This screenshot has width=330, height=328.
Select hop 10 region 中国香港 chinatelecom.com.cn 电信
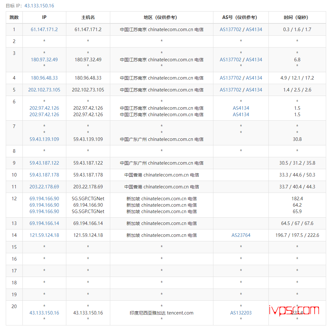point(161,175)
